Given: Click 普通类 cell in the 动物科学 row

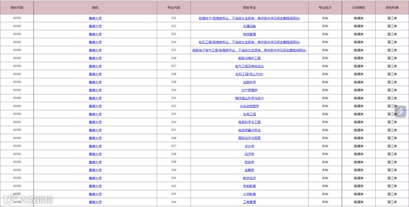Looking at the screenshot, I should [x=359, y=82].
